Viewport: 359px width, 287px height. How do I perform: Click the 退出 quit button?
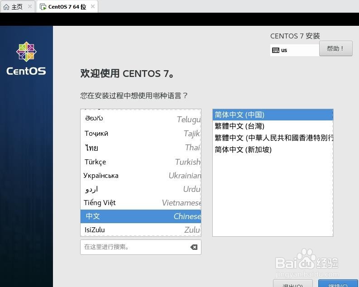[x=292, y=284]
